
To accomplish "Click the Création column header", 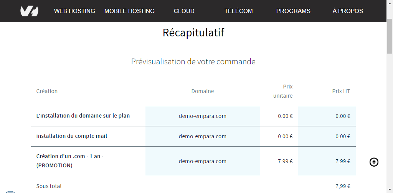I will (47, 91).
